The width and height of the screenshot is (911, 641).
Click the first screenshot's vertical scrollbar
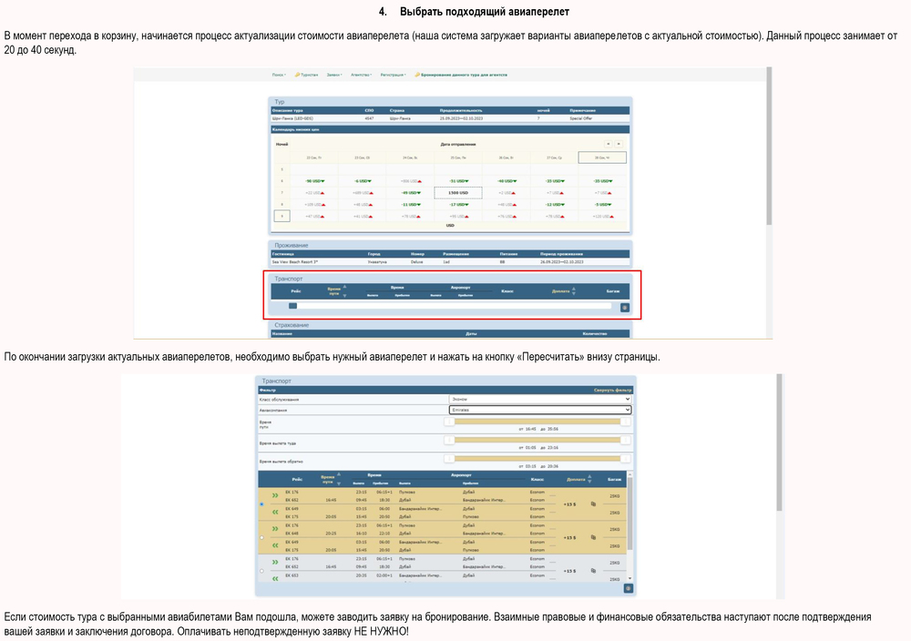769,146
